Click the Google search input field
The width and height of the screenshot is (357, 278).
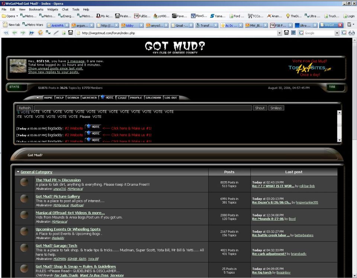coord(319,33)
